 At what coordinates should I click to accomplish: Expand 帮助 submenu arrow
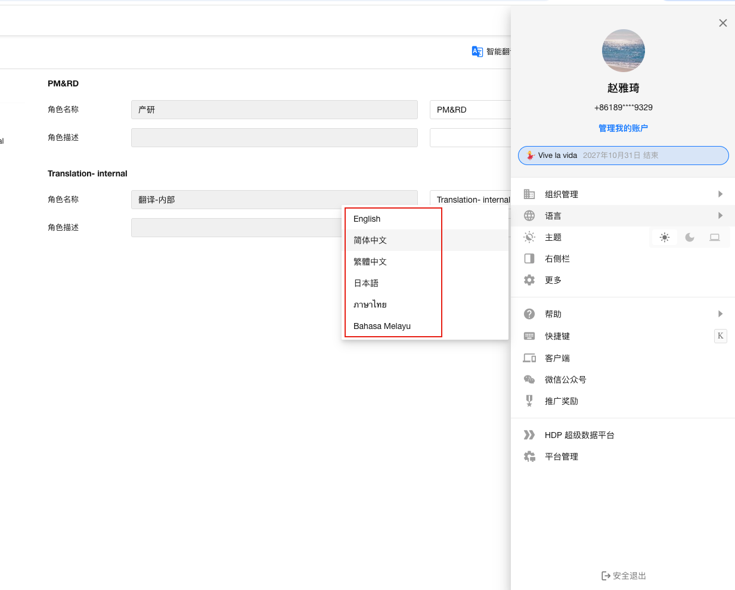pos(721,314)
